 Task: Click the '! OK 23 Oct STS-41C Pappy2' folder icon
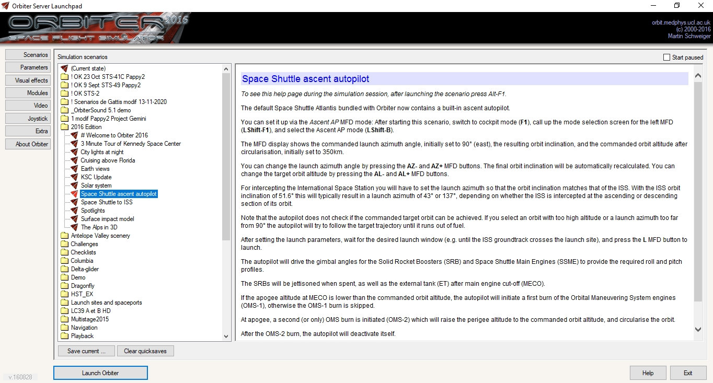pyautogui.click(x=64, y=77)
